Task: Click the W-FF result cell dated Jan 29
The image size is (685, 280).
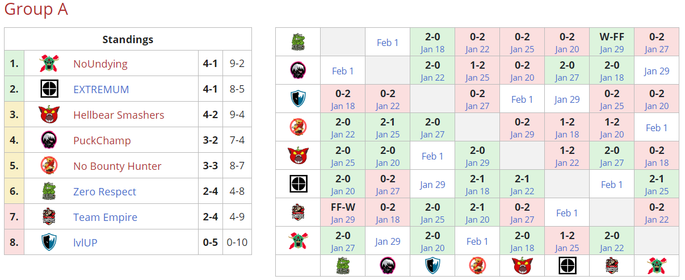Action: pyautogui.click(x=611, y=42)
